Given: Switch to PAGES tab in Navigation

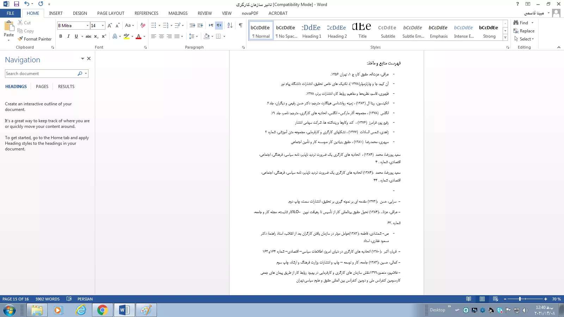Looking at the screenshot, I should coord(42,87).
